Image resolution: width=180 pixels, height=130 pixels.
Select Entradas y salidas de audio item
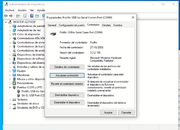click(x=31, y=67)
